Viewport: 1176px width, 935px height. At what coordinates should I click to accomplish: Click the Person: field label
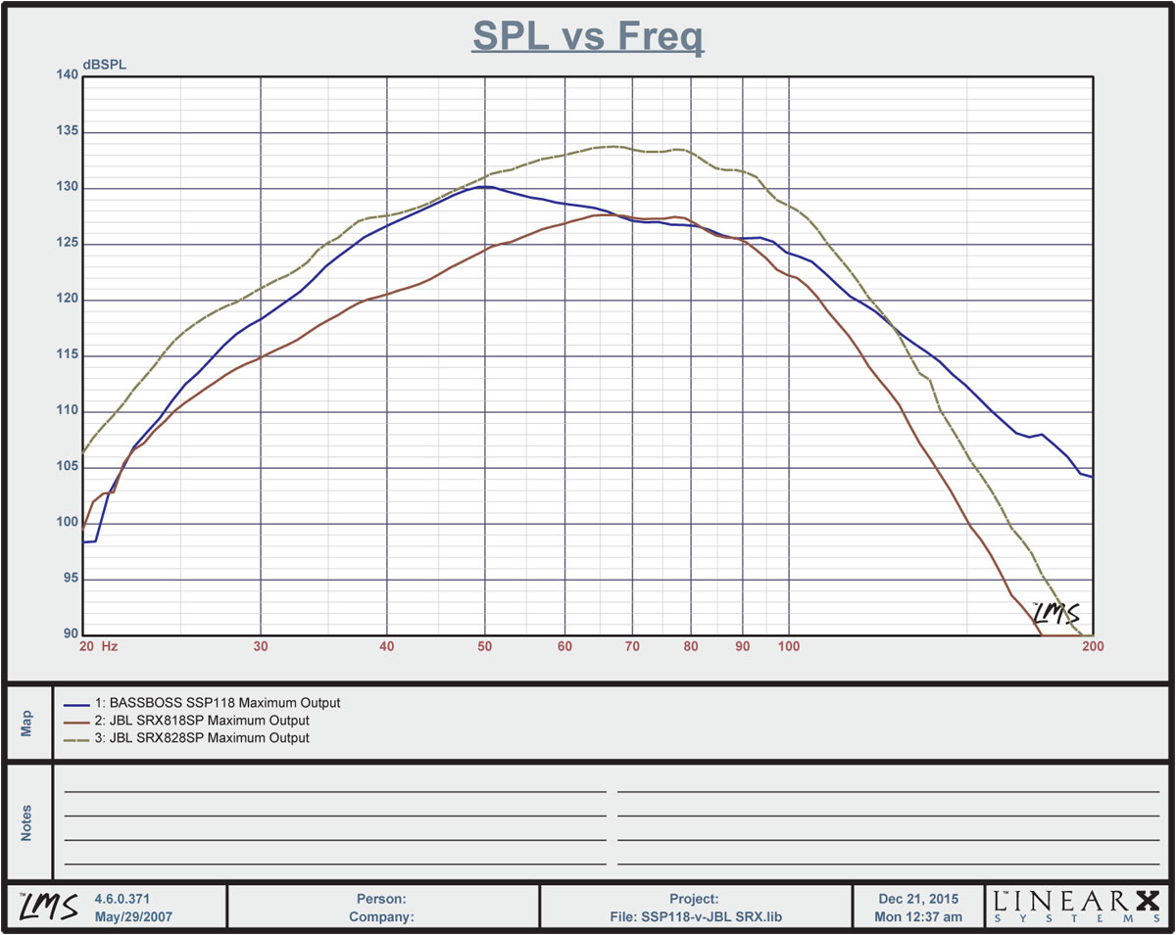coord(382,898)
